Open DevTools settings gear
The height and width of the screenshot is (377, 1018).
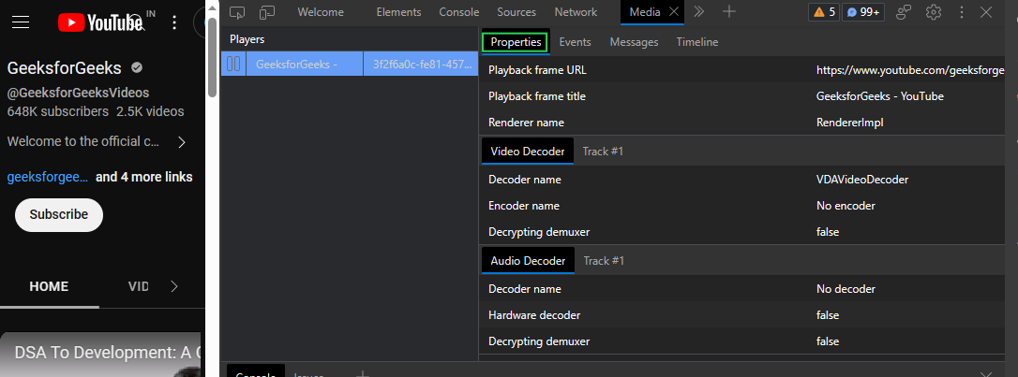(x=934, y=11)
